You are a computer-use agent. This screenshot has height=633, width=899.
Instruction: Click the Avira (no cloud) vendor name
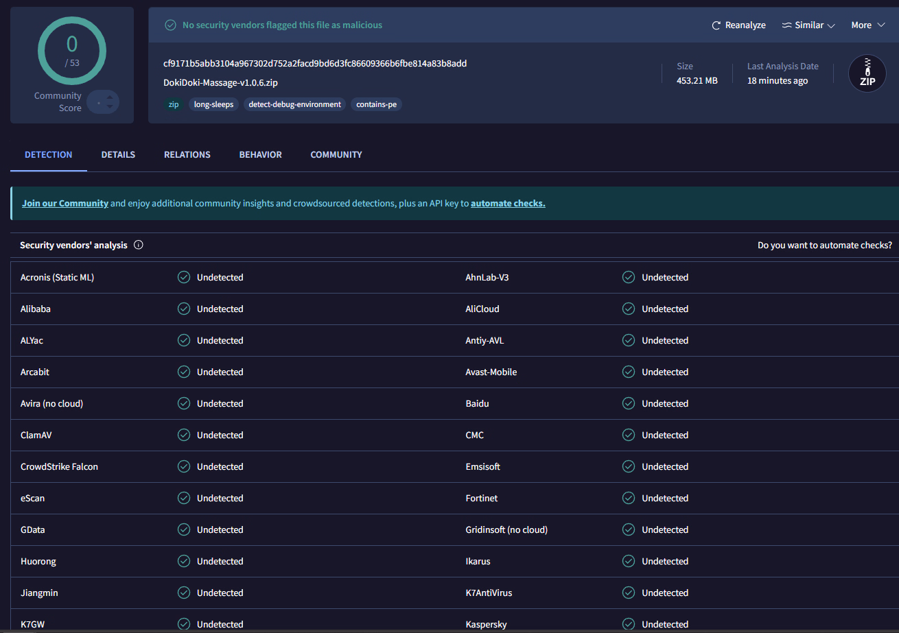51,404
